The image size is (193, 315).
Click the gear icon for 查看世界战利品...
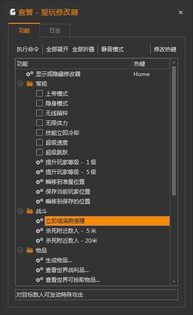40,270
